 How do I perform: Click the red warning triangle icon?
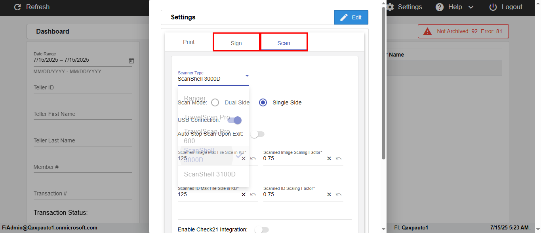click(x=427, y=31)
